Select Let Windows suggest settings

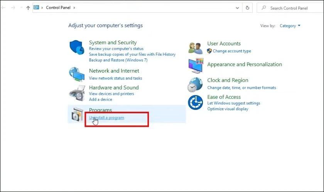coord(234,103)
